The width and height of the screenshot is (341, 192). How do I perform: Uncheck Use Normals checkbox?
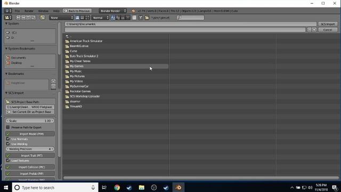coord(8,139)
